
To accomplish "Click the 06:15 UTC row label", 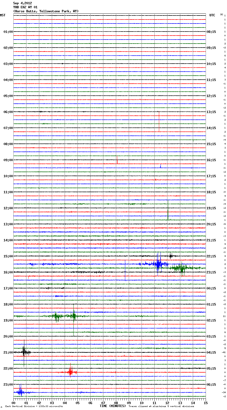I will coord(211,385).
